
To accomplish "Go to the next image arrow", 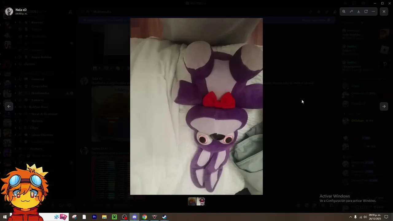I will click(x=384, y=107).
